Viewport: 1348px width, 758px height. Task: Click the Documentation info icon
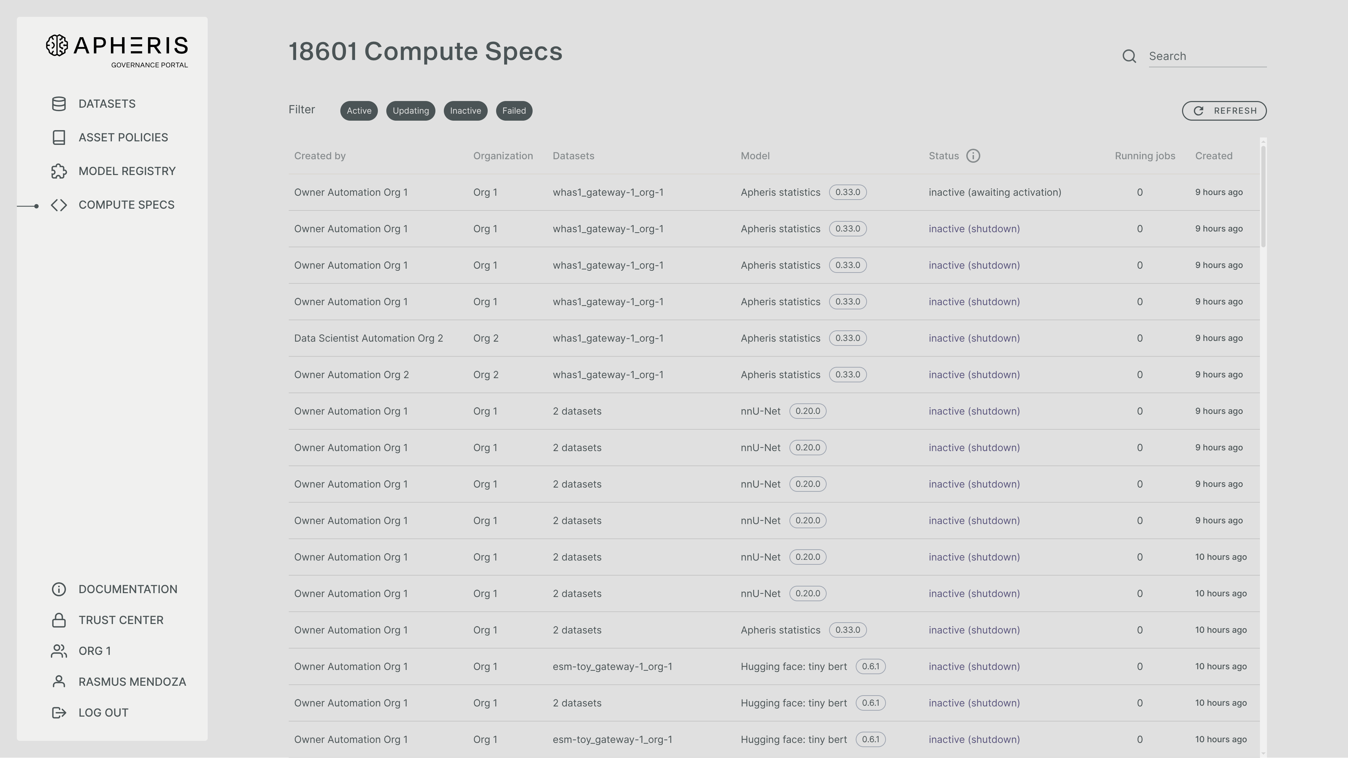[59, 589]
